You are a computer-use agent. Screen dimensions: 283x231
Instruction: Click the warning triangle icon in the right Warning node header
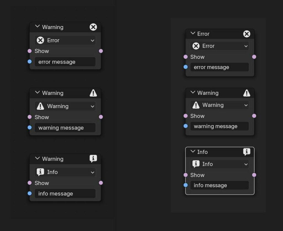[247, 93]
